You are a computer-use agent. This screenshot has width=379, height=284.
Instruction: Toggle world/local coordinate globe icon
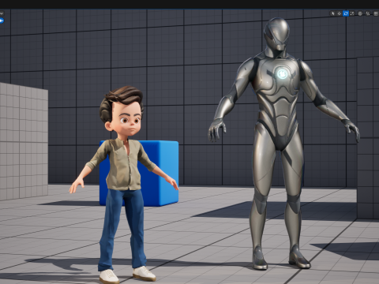360,13
